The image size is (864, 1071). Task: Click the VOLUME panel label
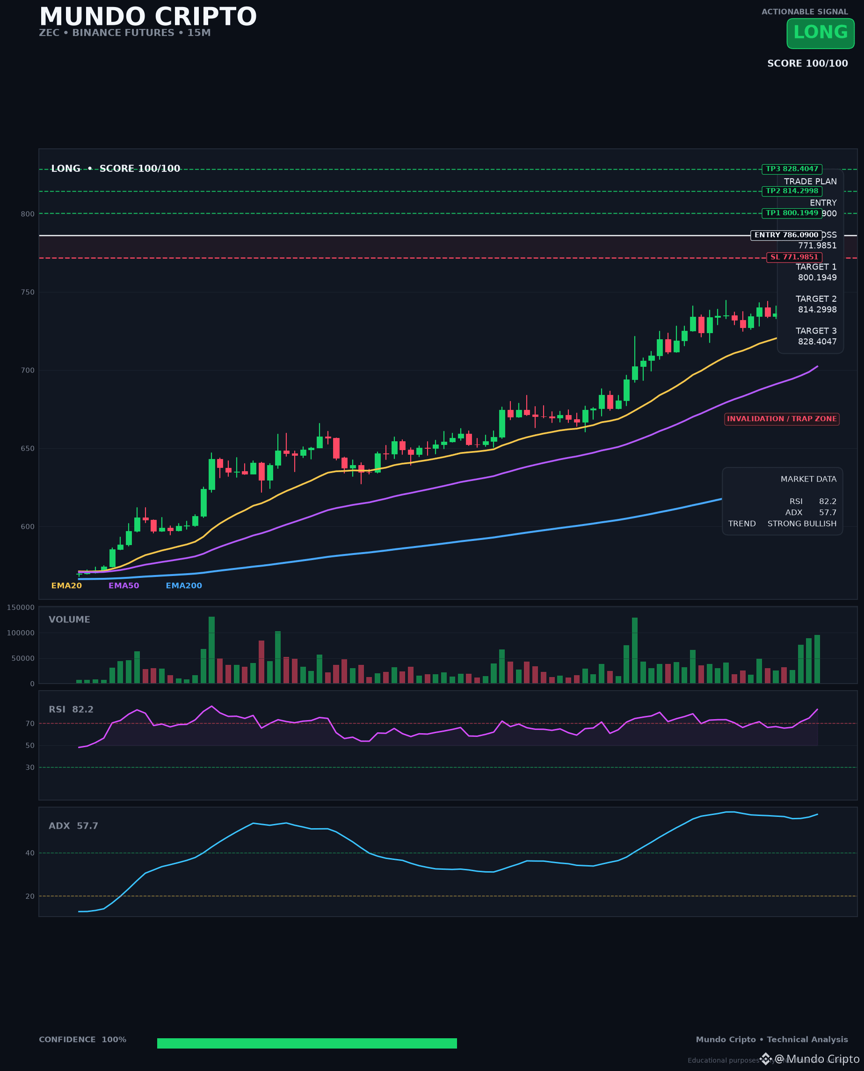tap(69, 619)
